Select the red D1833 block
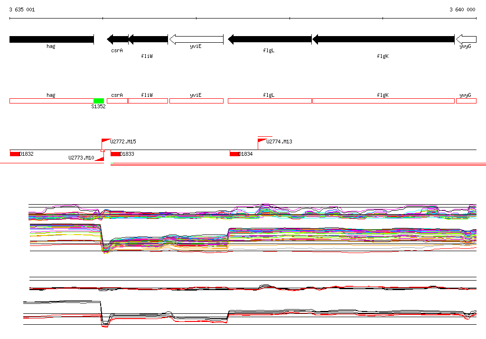Viewport: 486px width, 339px height. pyautogui.click(x=115, y=154)
